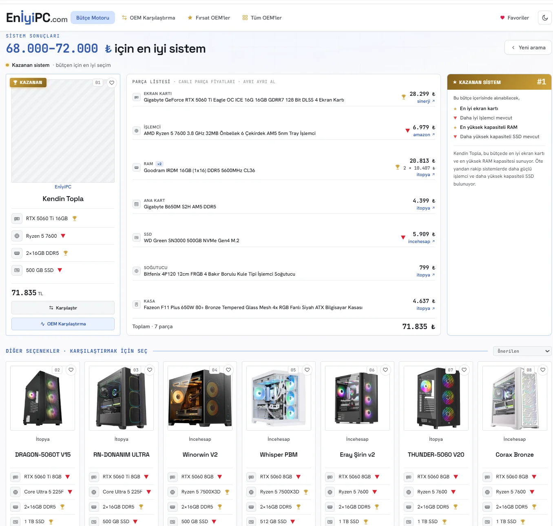The height and width of the screenshot is (526, 553).
Task: Click the Gigabyte GeForce RTX 5060 Ti product name
Action: pos(244,100)
